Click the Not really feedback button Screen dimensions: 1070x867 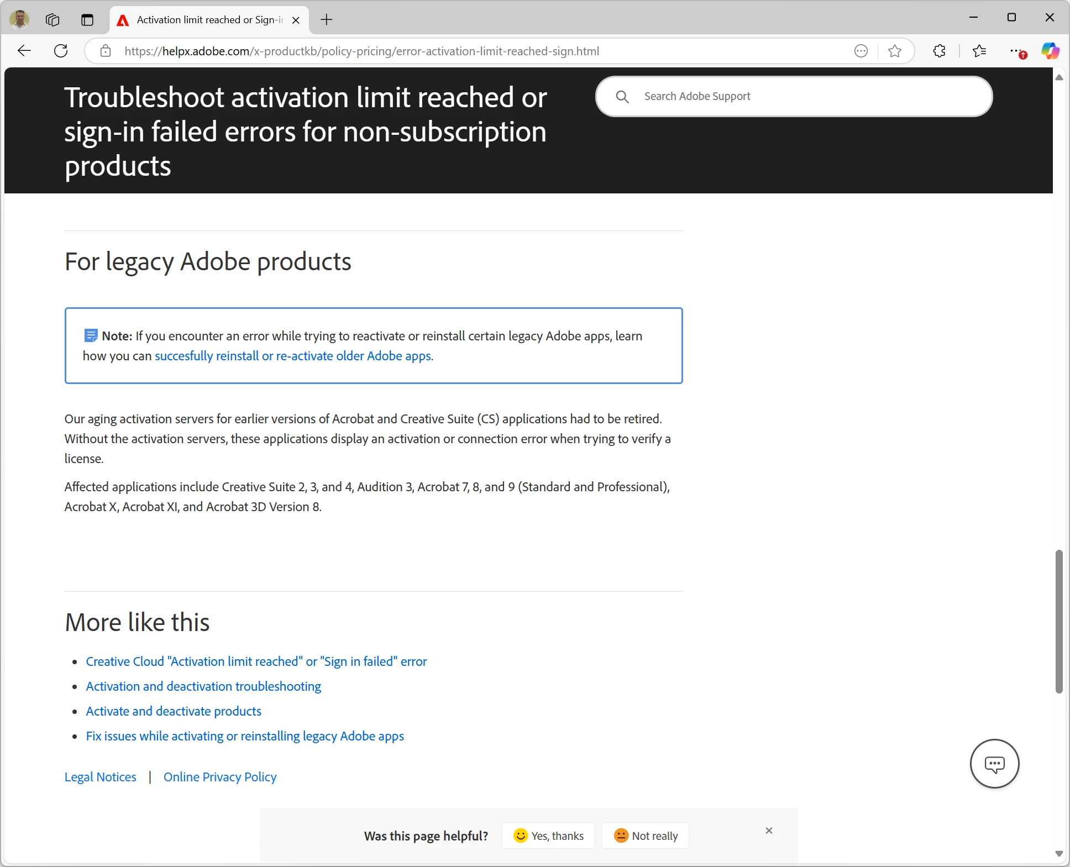pos(646,836)
